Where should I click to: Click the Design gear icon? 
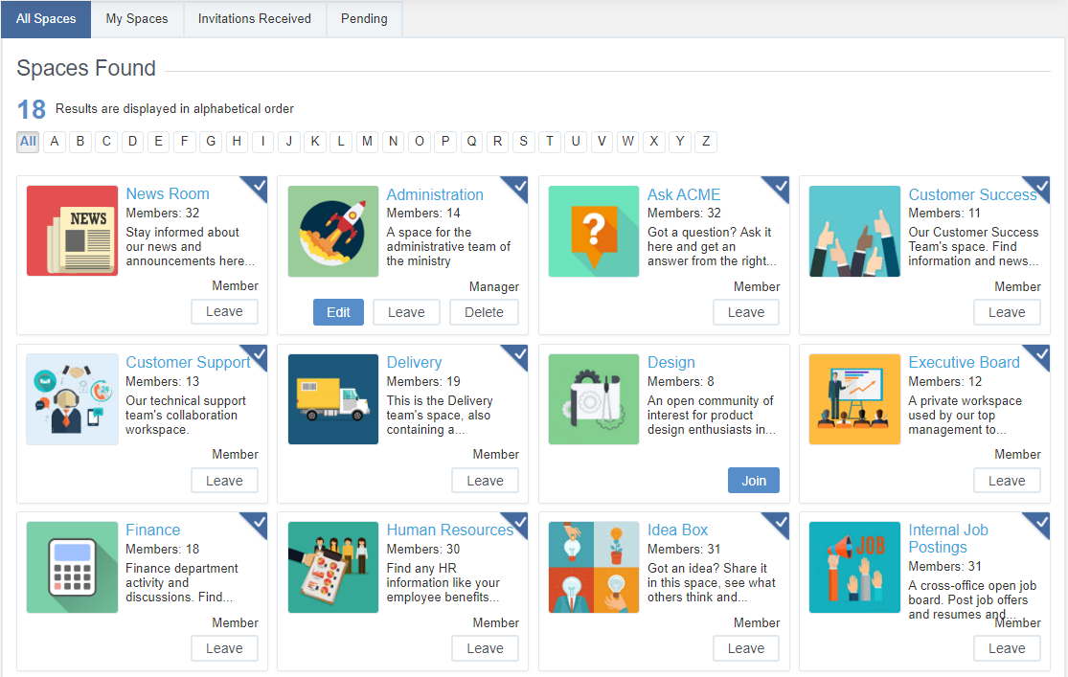(x=593, y=398)
